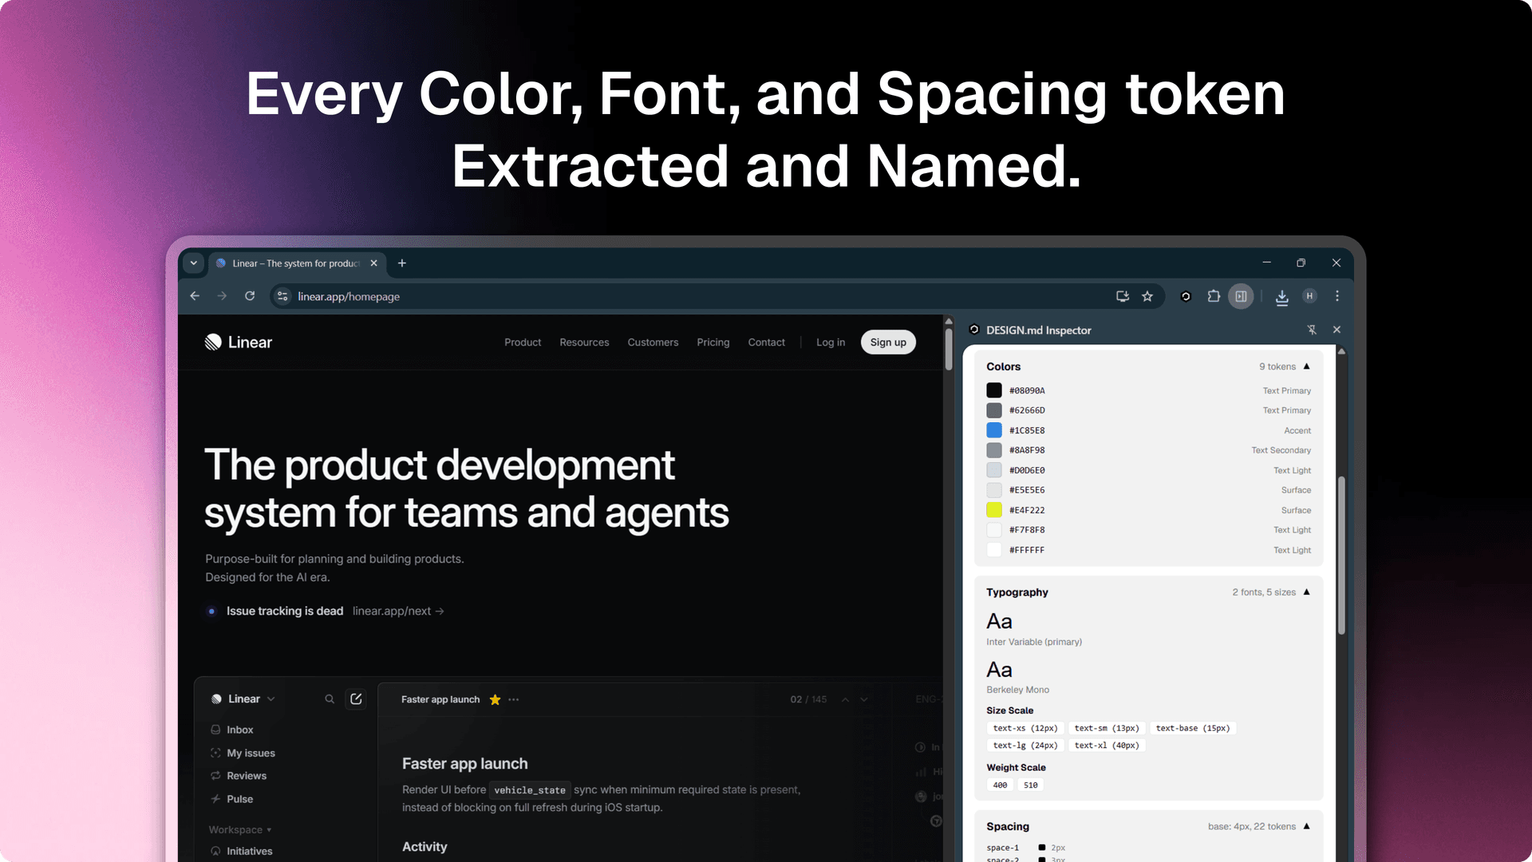Unpin the DESIGN.md Inspector side panel
Screen dimensions: 1532x862
[x=1312, y=330]
